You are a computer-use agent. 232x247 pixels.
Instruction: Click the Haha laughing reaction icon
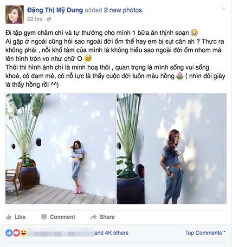point(24,233)
